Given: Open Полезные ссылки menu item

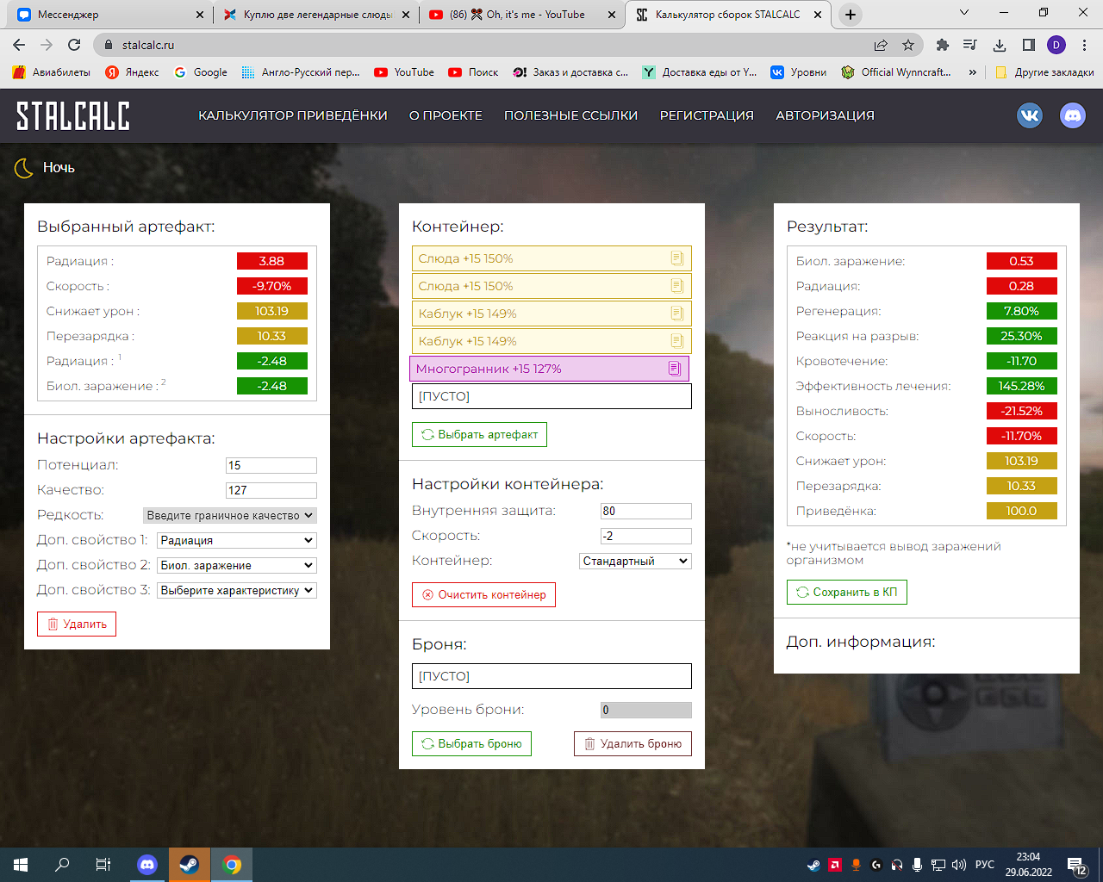Looking at the screenshot, I should click(571, 115).
